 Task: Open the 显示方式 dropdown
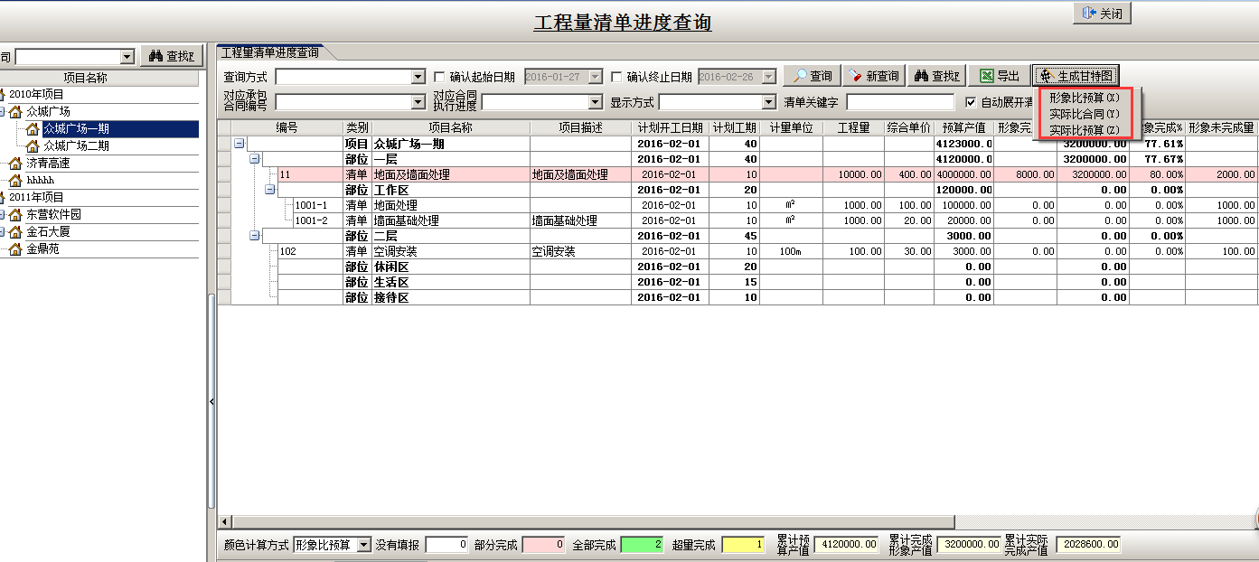[x=766, y=100]
